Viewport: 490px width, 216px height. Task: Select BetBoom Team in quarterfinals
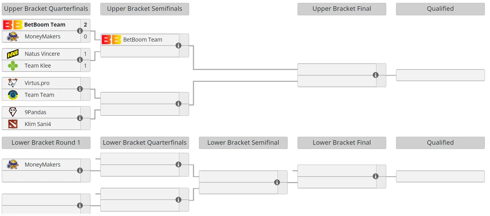(45, 25)
